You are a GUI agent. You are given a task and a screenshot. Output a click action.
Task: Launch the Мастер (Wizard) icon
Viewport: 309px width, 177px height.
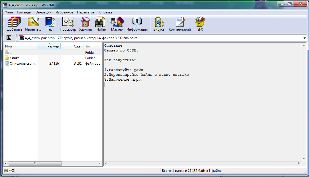click(x=117, y=24)
